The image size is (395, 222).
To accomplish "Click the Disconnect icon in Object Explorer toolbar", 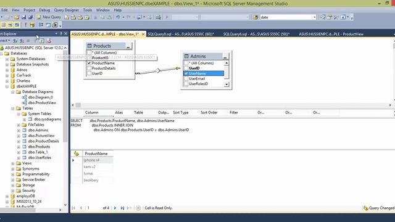I will (x=22, y=41).
